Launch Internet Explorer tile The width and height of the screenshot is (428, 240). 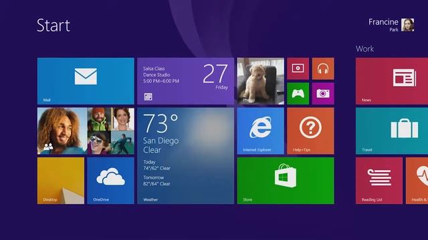point(261,131)
